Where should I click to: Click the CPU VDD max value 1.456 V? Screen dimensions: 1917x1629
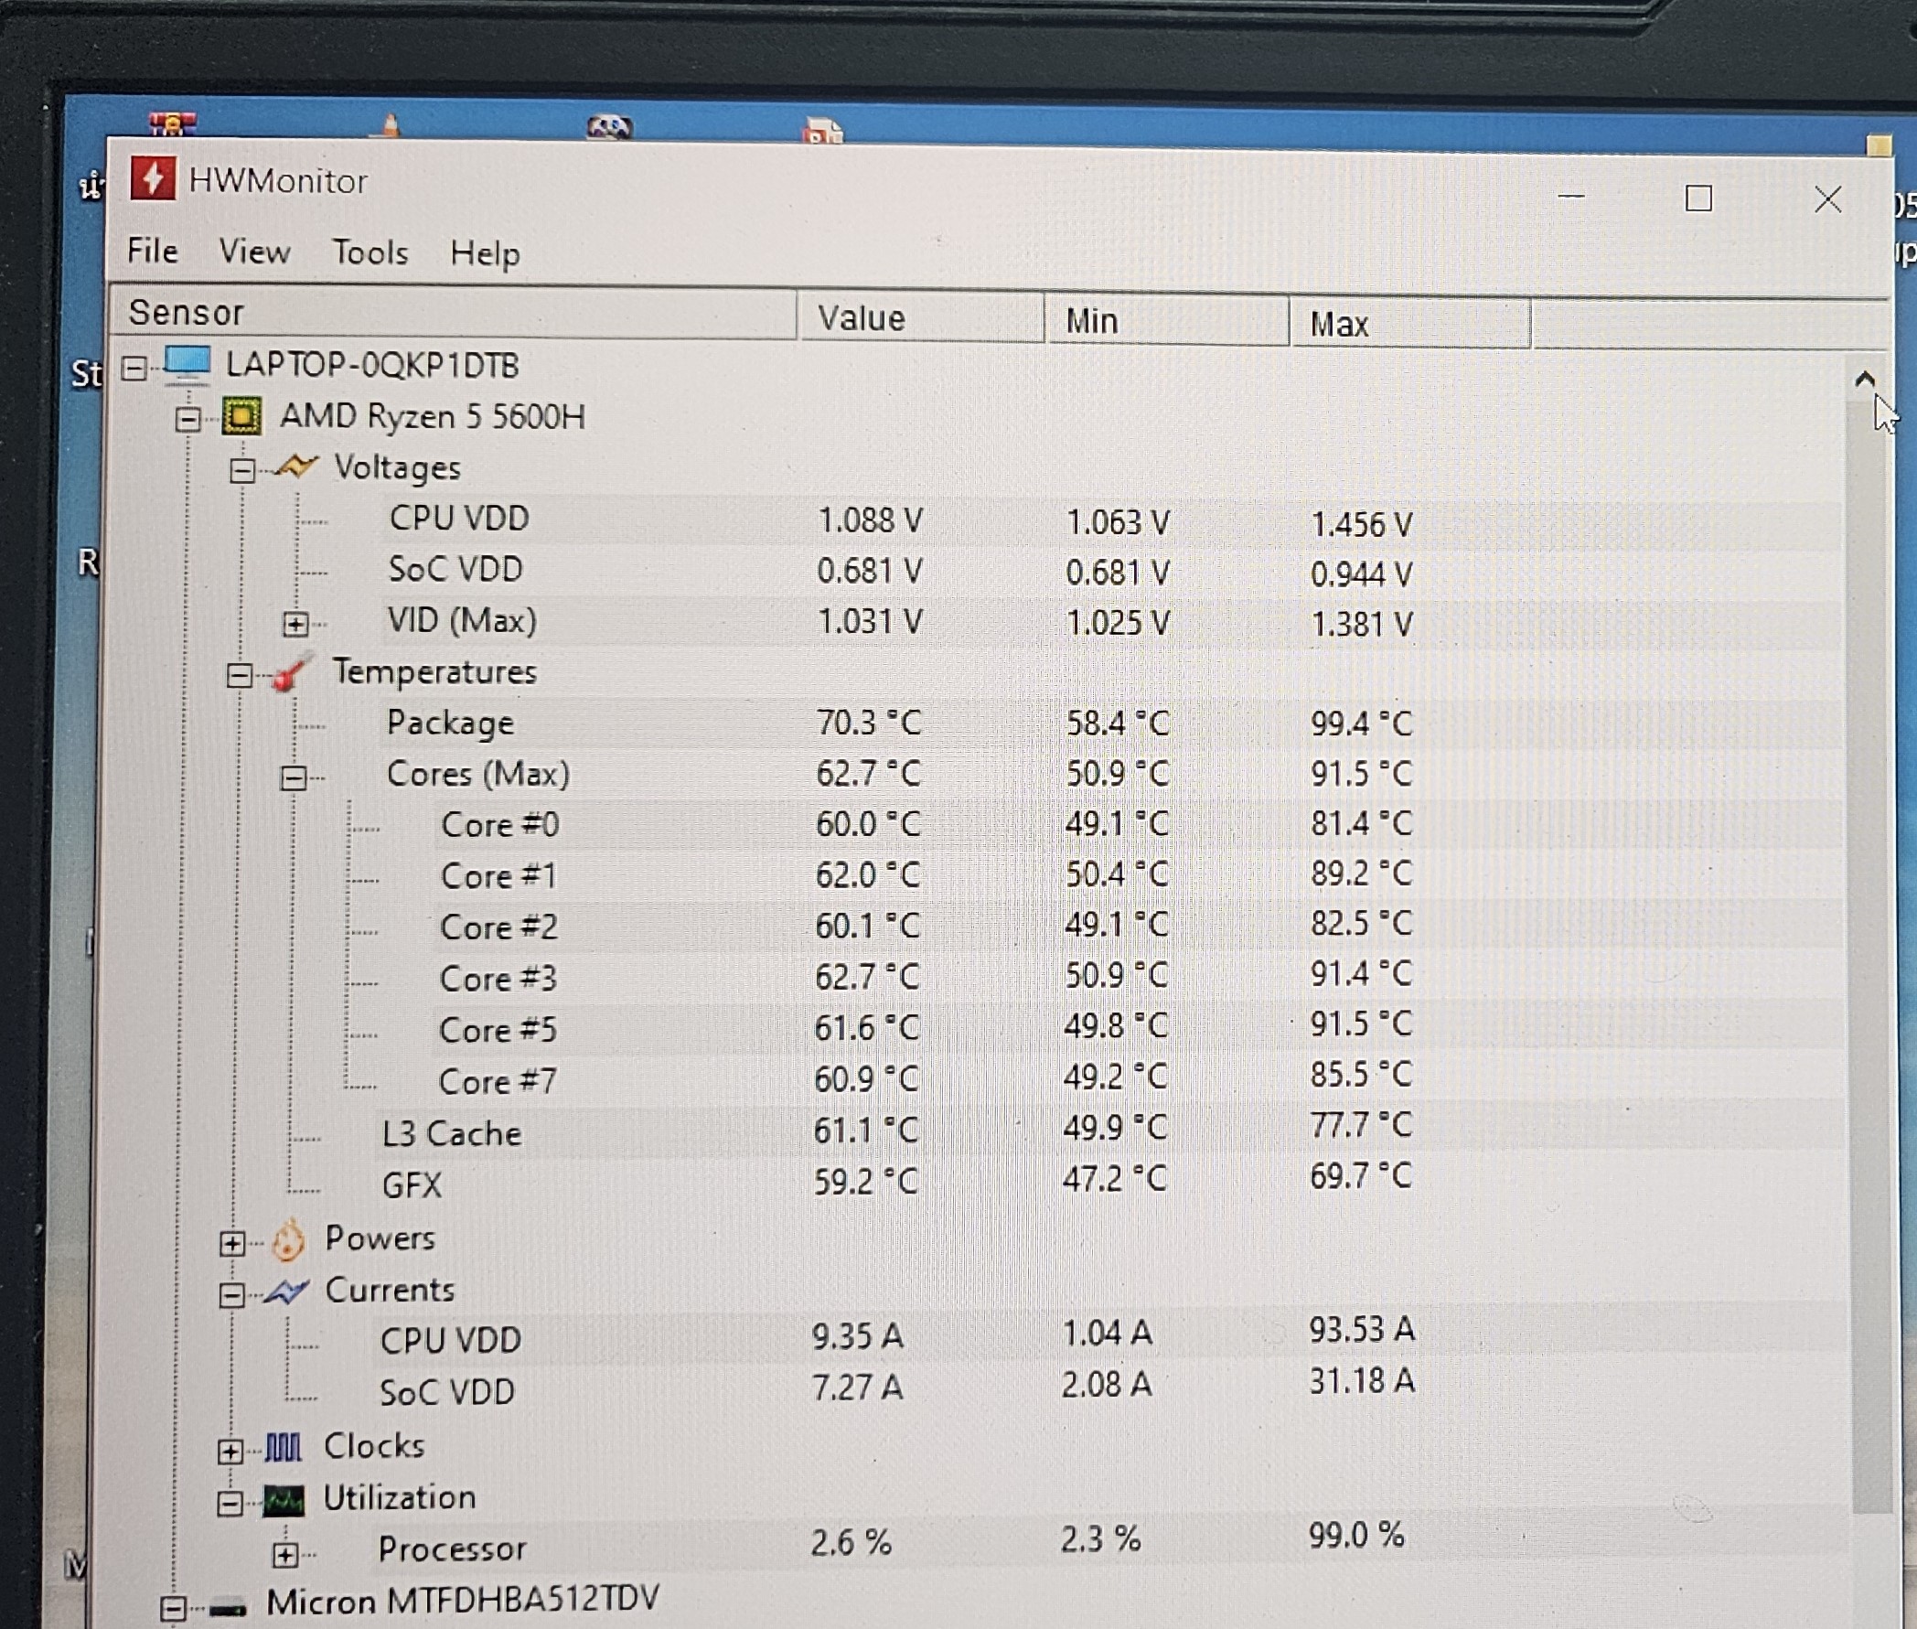(1362, 524)
